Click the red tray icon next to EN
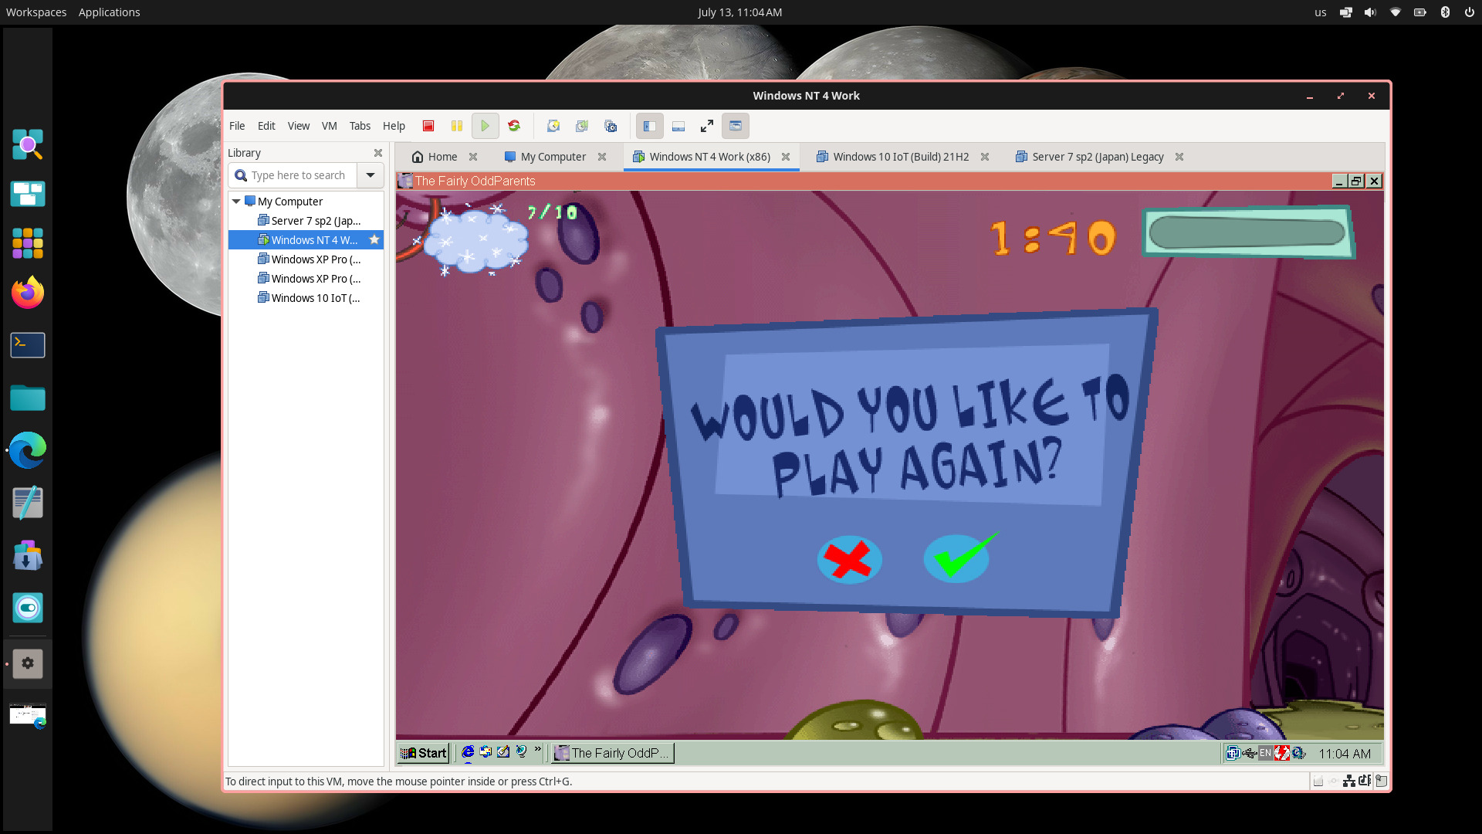The width and height of the screenshot is (1482, 834). click(1282, 753)
